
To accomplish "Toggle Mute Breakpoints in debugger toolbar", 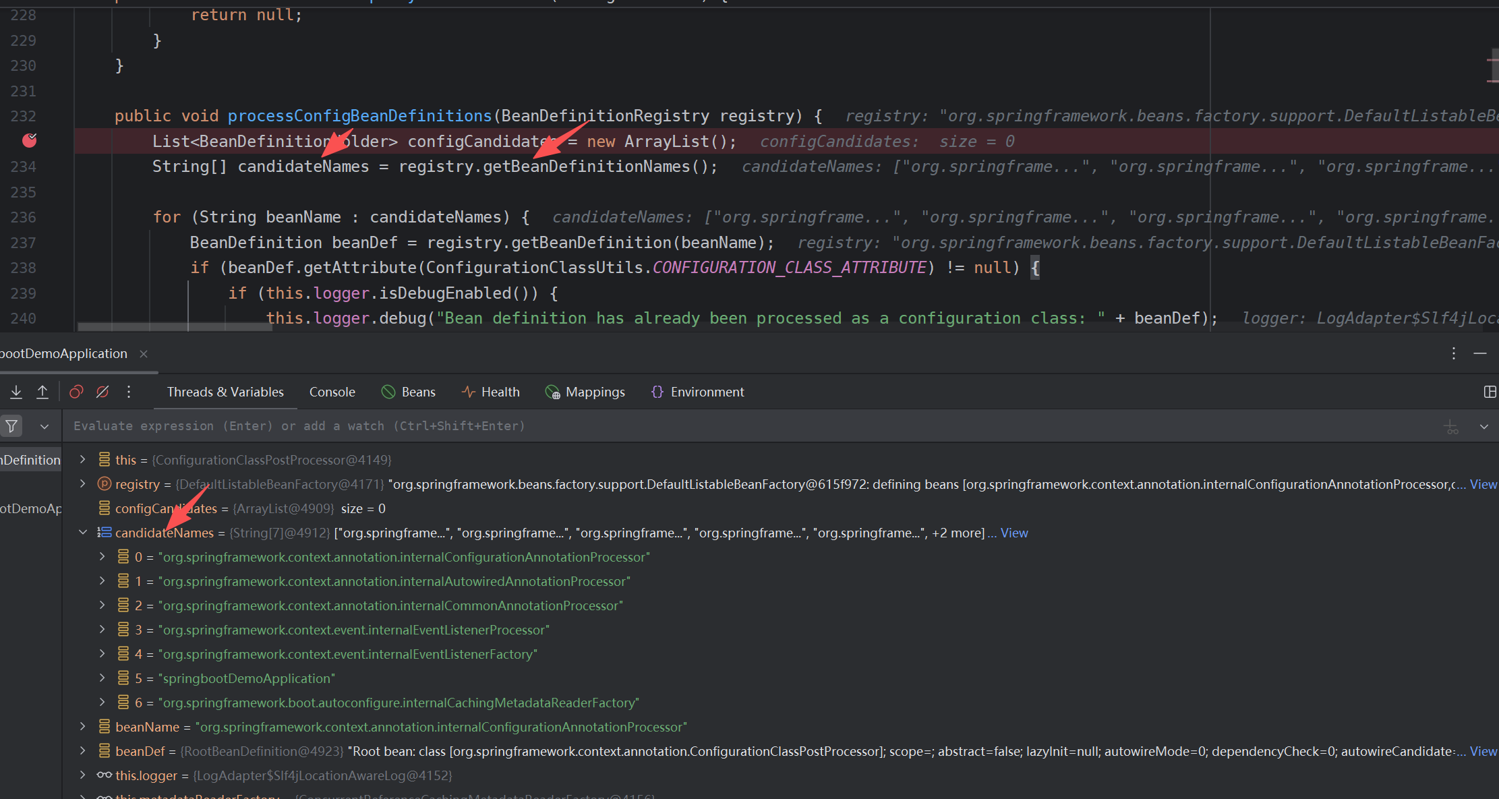I will point(102,392).
